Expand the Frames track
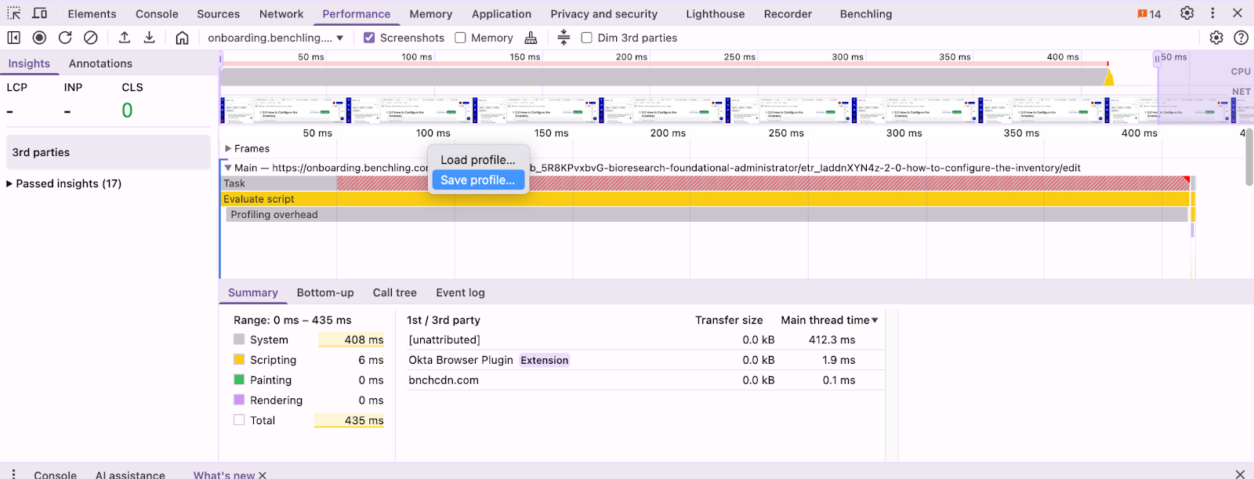Image resolution: width=1254 pixels, height=479 pixels. 228,148
